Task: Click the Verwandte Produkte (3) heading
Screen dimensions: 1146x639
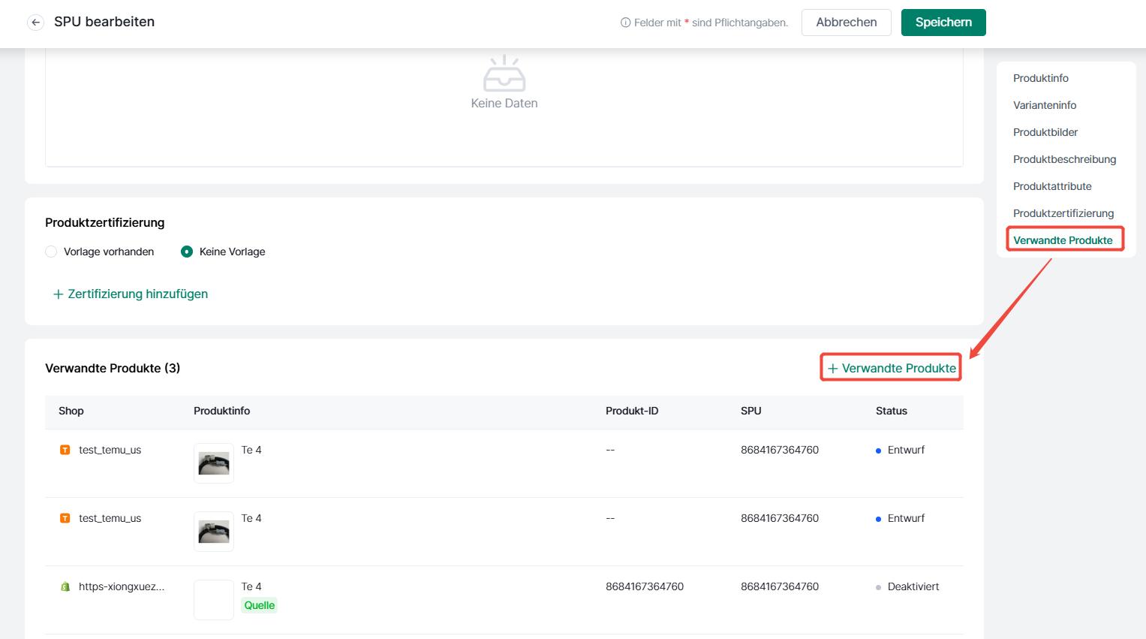Action: [113, 368]
